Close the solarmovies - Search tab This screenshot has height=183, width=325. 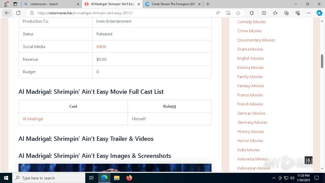click(78, 4)
